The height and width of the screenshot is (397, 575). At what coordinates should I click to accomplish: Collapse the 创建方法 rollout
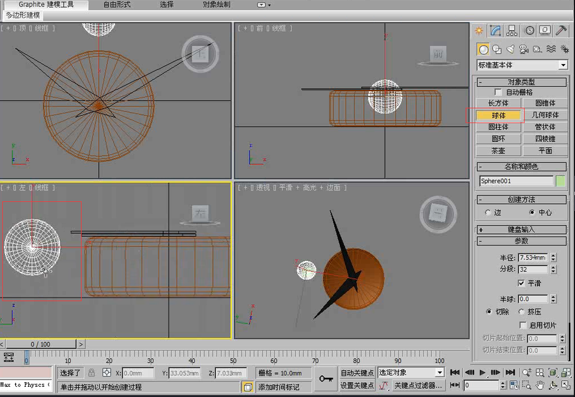pyautogui.click(x=521, y=199)
